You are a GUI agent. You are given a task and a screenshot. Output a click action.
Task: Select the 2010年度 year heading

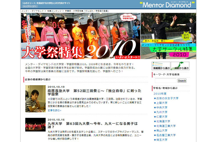click(x=160, y=94)
